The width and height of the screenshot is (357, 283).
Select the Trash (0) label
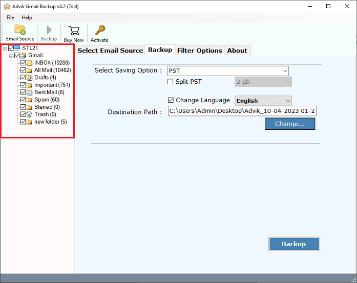pos(45,114)
